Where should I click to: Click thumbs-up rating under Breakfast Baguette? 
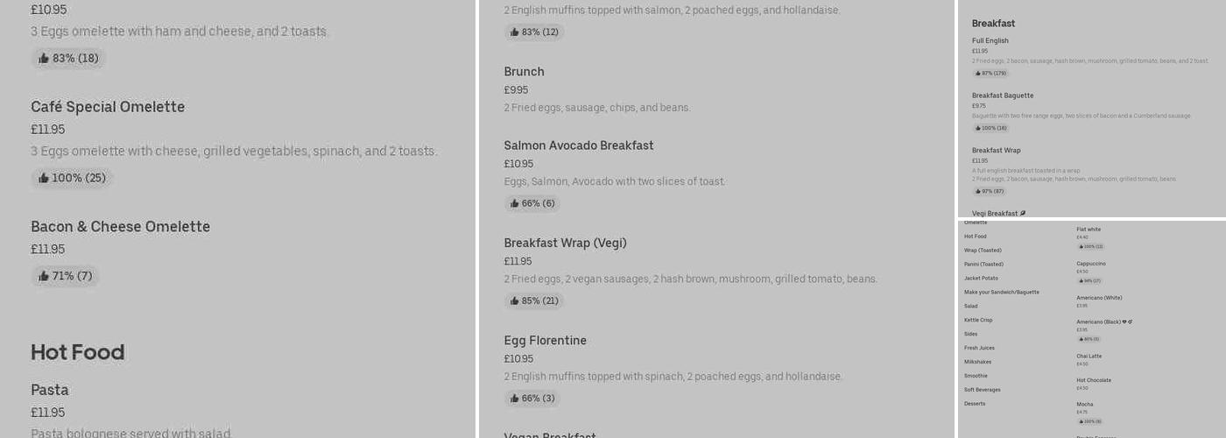pyautogui.click(x=990, y=128)
